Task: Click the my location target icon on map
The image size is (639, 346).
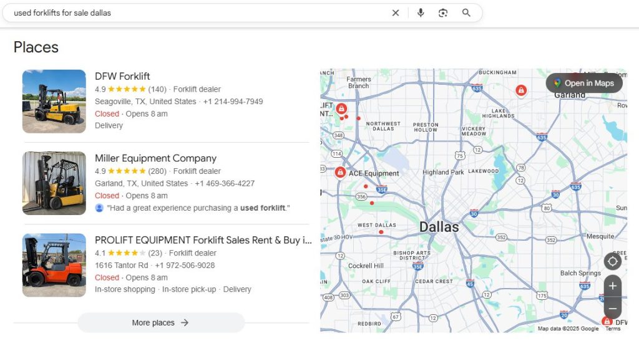Action: (613, 261)
